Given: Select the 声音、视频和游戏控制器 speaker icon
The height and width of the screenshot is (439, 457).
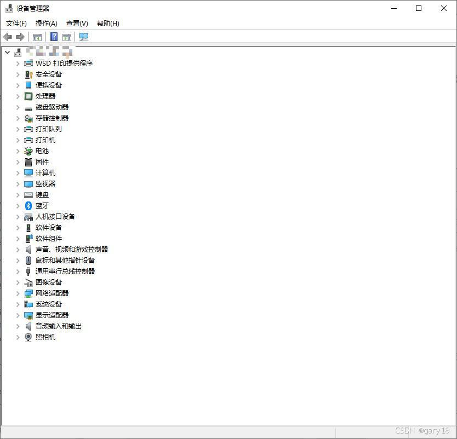Looking at the screenshot, I should [28, 250].
